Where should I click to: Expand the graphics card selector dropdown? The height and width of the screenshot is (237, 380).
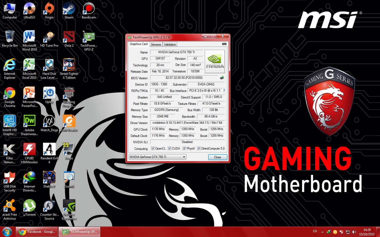[184, 157]
